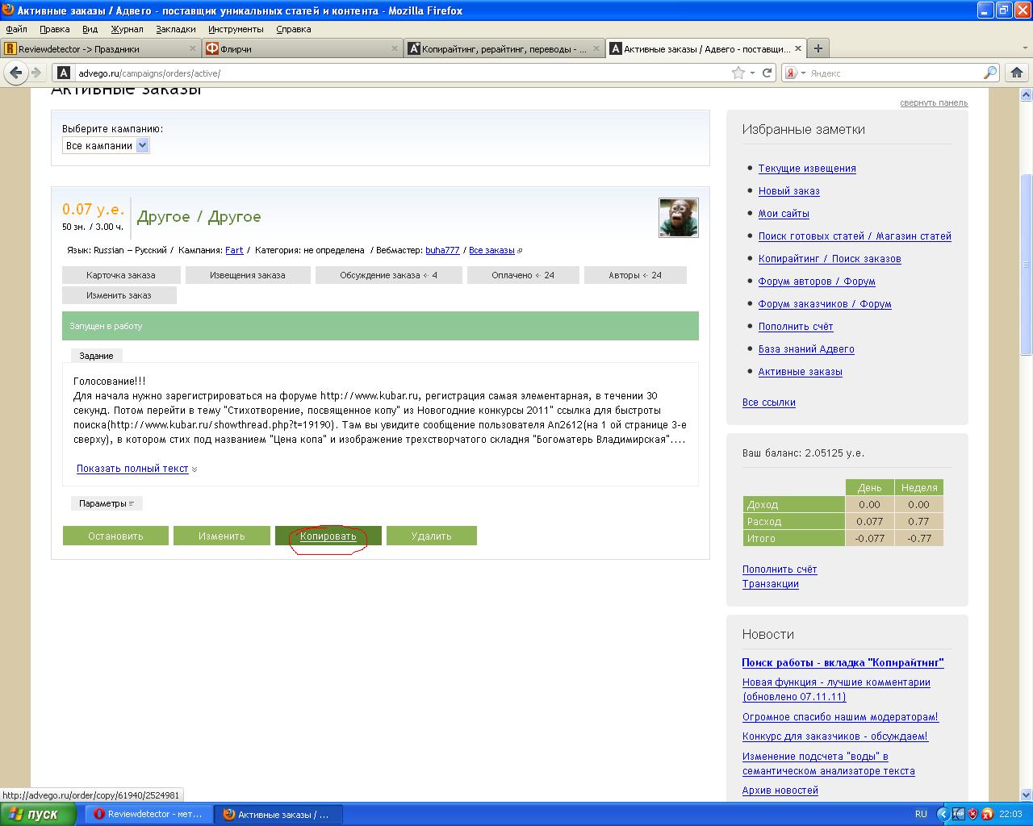
Task: Click the RU language indicator in tray
Action: (921, 814)
